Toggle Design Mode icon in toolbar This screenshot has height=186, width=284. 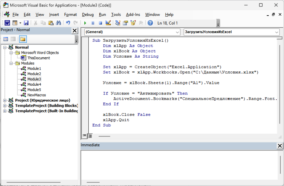pos(108,23)
